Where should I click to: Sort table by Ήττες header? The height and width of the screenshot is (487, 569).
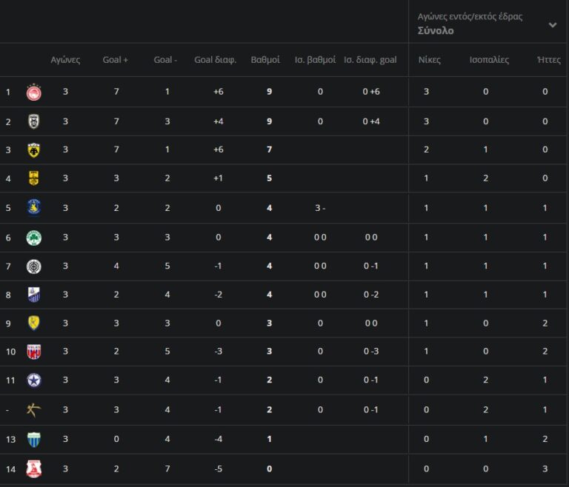click(549, 60)
